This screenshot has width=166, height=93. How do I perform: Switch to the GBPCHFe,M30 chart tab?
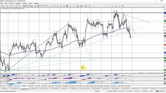click(85, 89)
